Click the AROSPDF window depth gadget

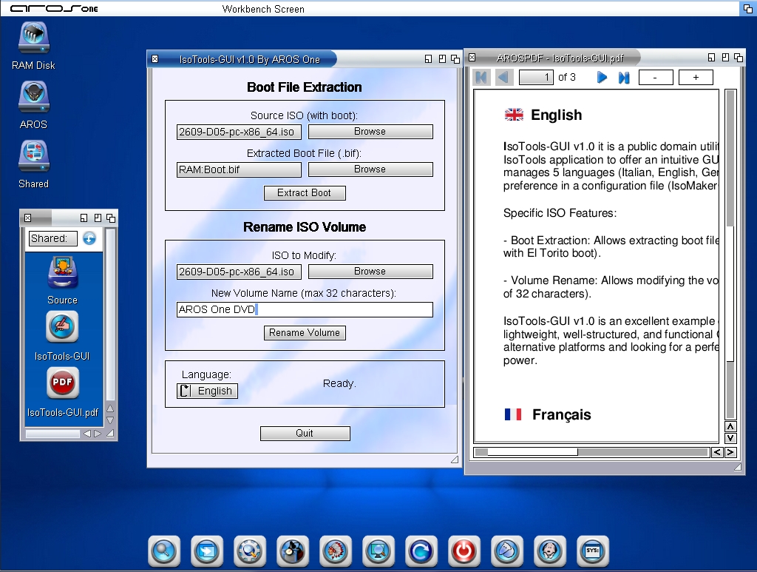739,58
